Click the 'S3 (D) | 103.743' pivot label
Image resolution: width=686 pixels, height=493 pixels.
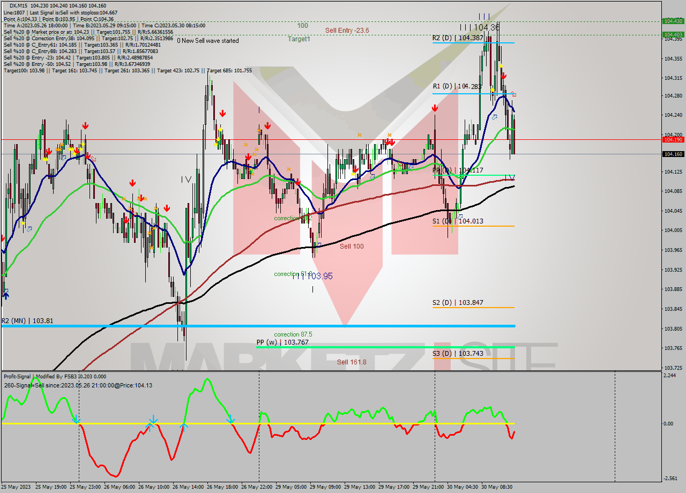click(x=458, y=353)
